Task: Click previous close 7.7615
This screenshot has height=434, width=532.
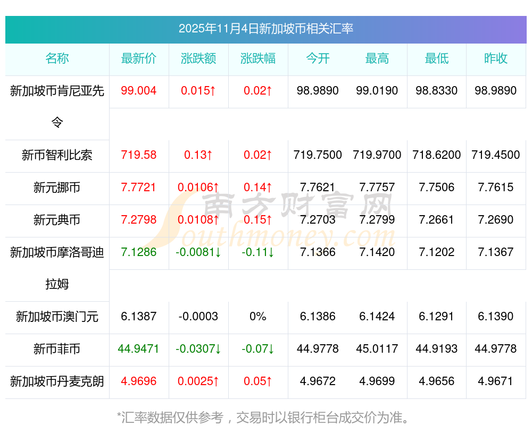Action: pyautogui.click(x=496, y=187)
